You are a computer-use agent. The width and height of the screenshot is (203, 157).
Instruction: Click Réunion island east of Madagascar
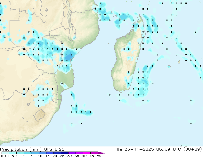(x=169, y=67)
